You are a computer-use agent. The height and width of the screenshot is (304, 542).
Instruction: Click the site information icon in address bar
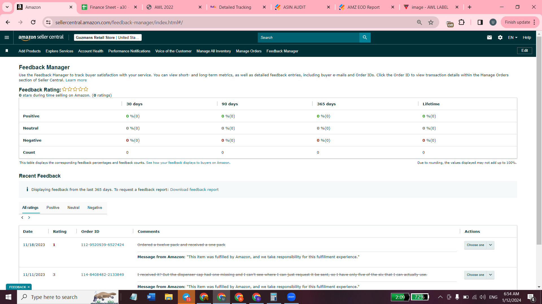pyautogui.click(x=49, y=22)
